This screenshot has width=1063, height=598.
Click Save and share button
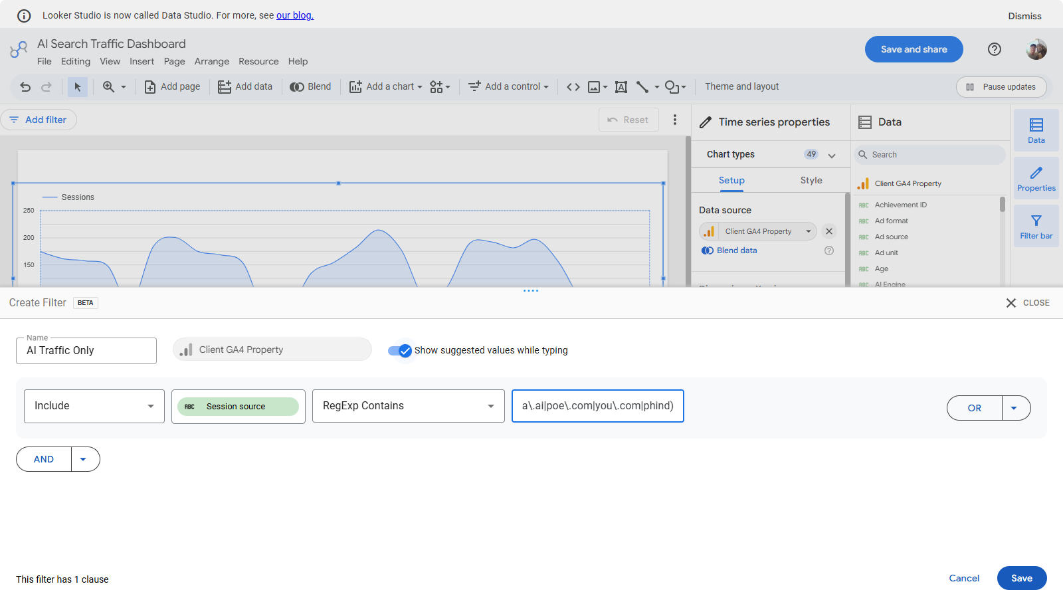[x=914, y=49]
